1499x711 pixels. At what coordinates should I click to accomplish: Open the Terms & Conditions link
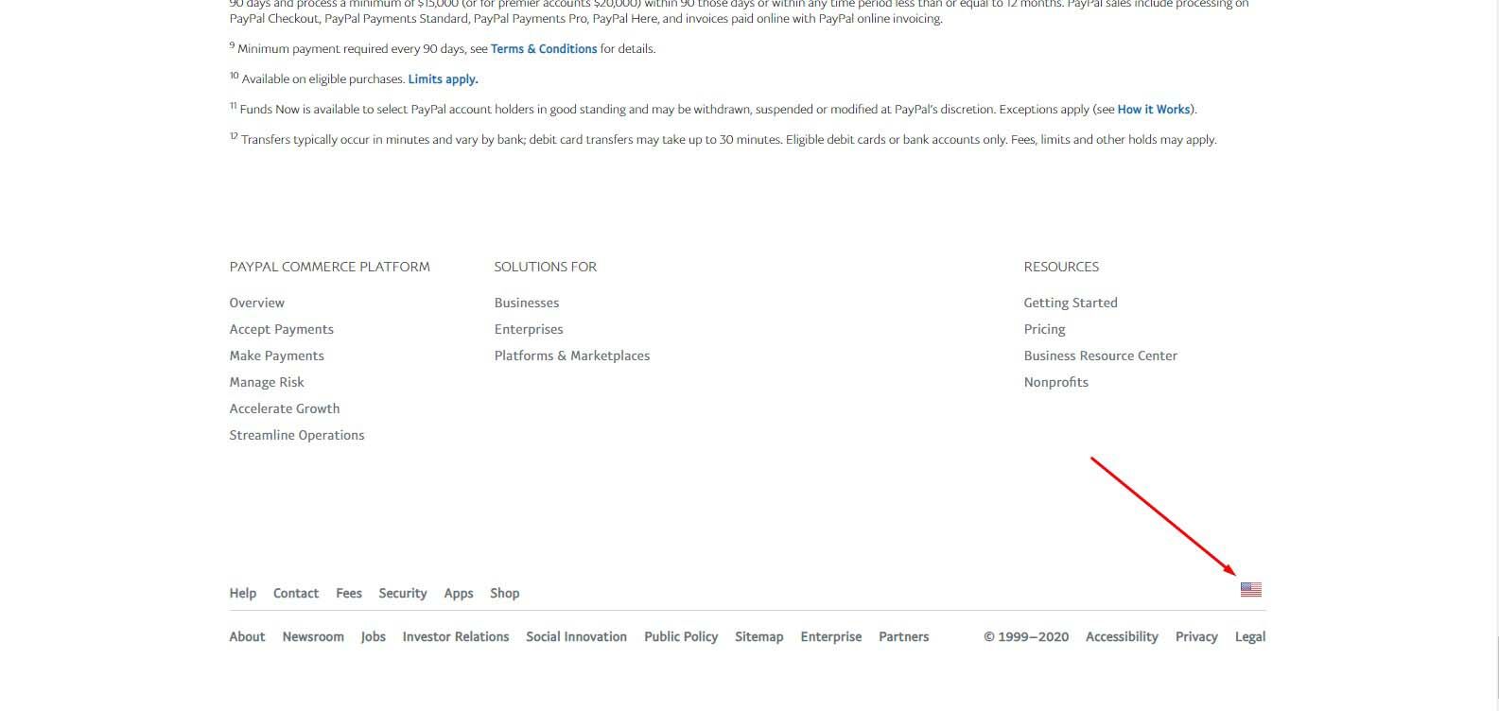[544, 48]
